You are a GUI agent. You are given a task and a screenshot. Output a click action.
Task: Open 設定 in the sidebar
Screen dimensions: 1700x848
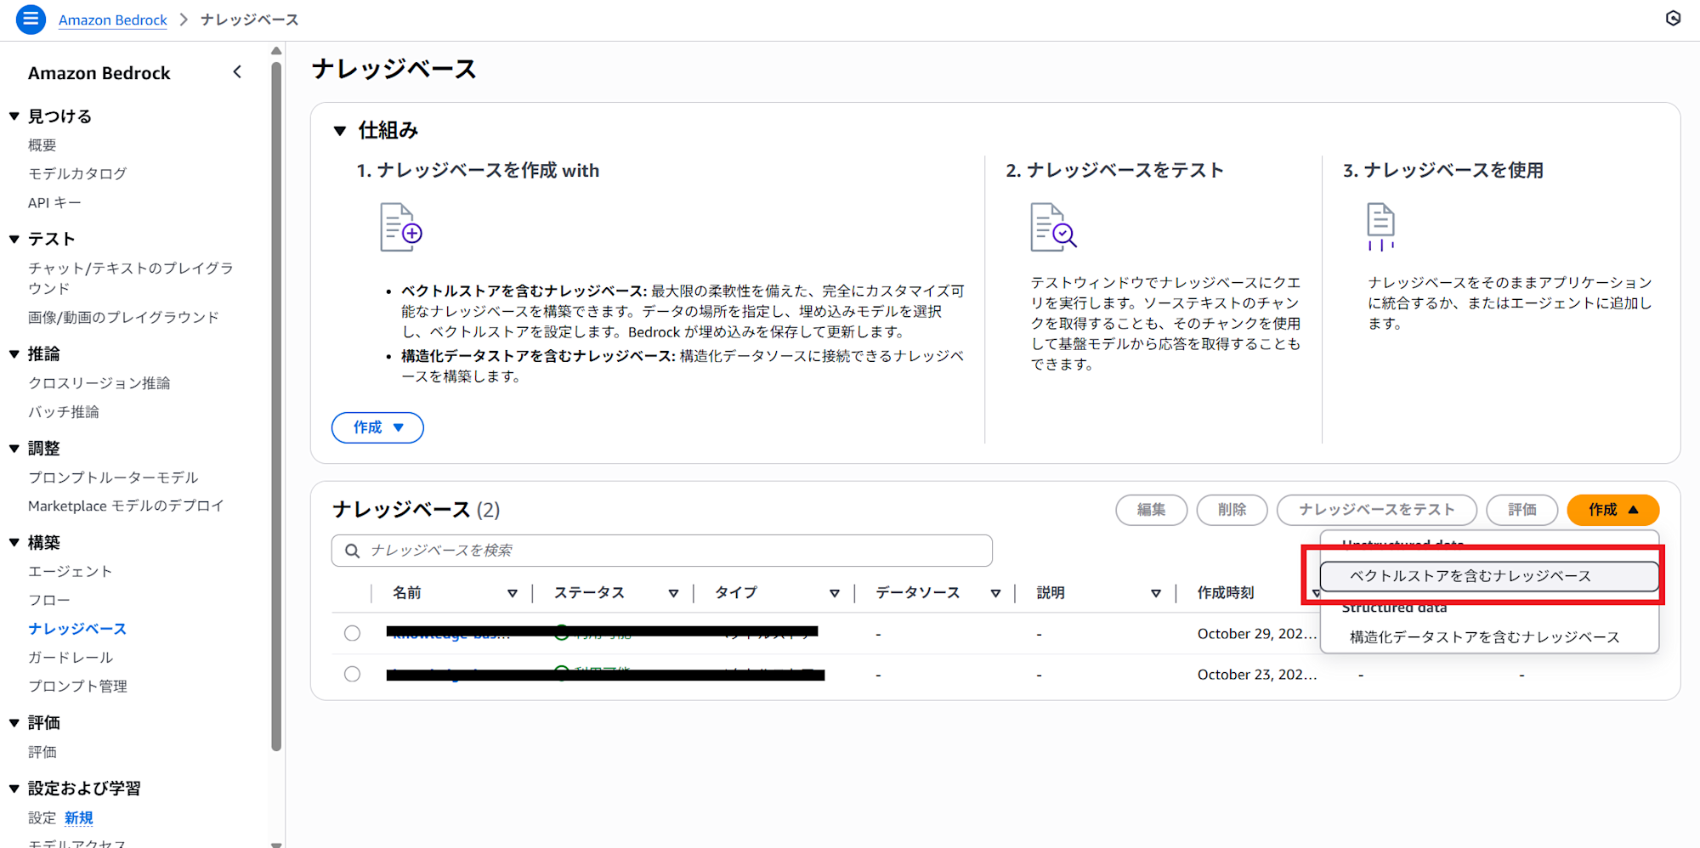coord(42,818)
